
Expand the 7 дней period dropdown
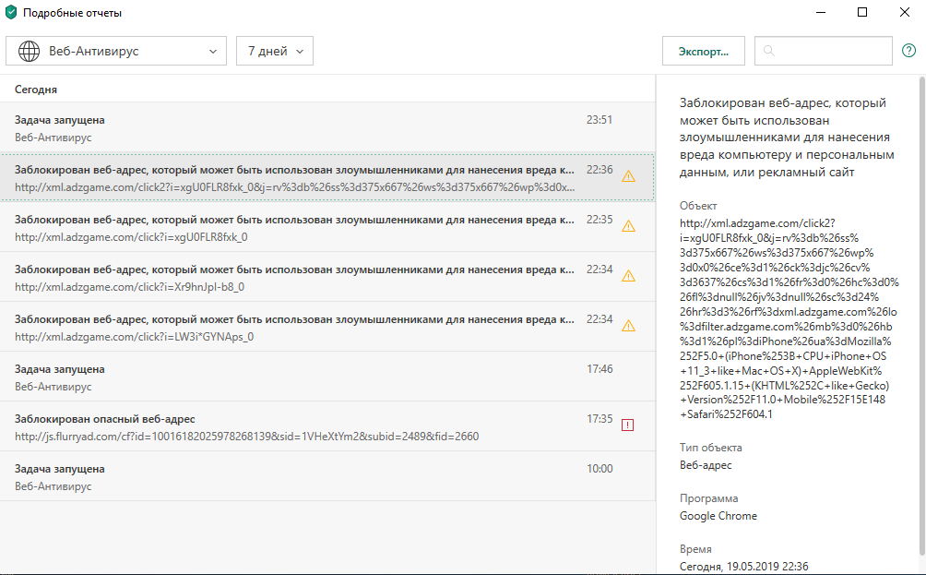point(275,52)
